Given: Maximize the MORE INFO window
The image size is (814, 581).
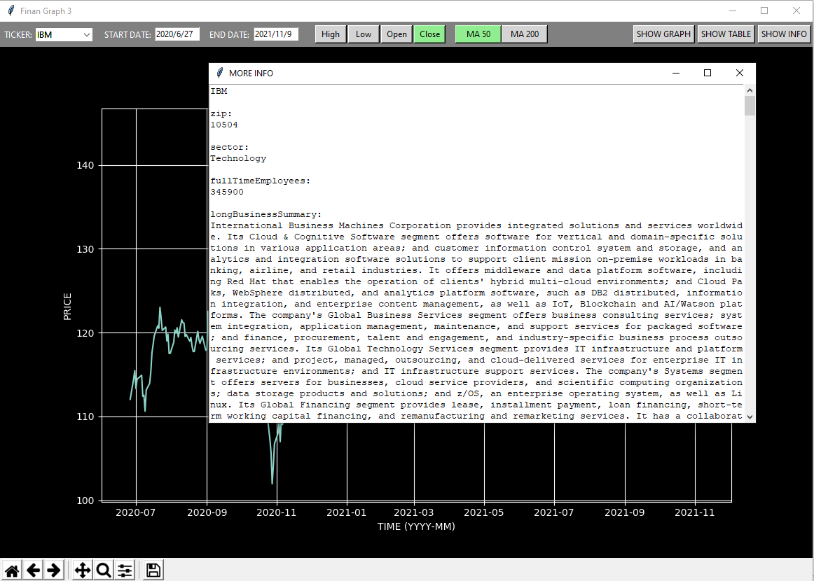Looking at the screenshot, I should 708,73.
